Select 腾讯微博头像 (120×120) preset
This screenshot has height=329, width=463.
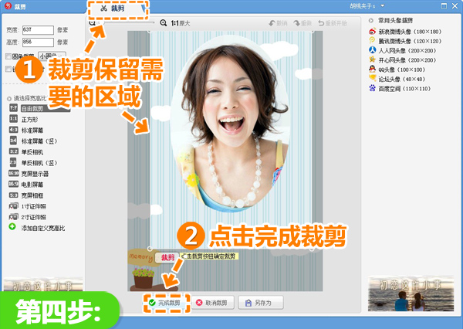click(405, 41)
